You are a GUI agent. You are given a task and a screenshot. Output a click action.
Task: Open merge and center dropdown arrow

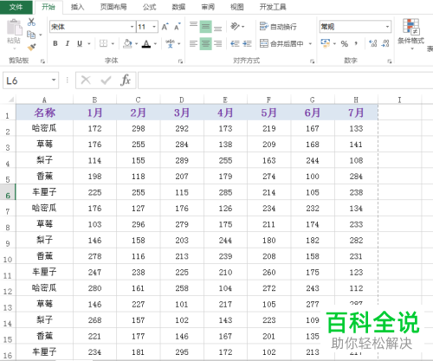tap(310, 44)
